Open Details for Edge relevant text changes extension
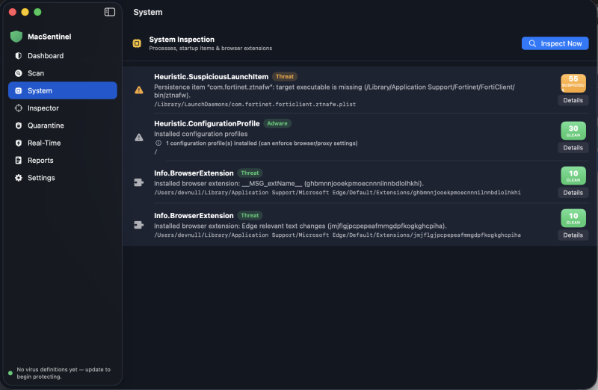 click(573, 235)
